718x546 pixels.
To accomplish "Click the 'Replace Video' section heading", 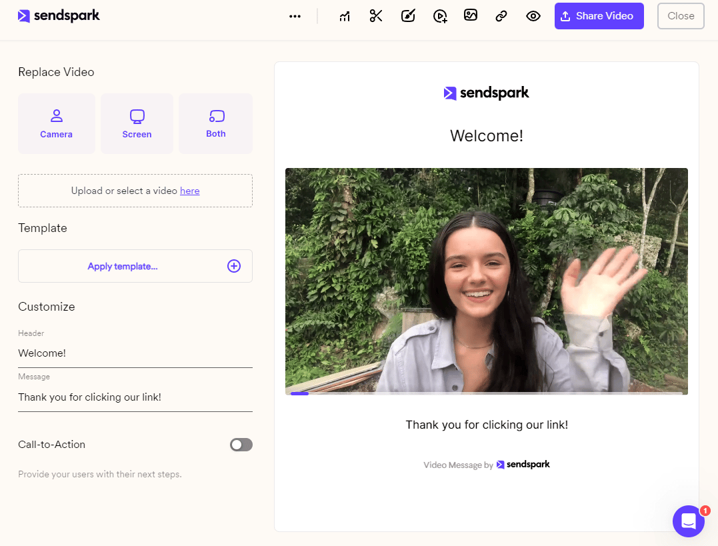I will (56, 73).
